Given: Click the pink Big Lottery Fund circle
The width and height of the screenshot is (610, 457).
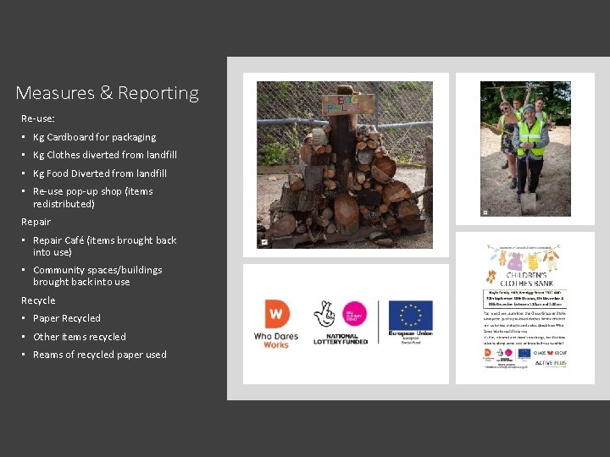Looking at the screenshot, I should 354,314.
